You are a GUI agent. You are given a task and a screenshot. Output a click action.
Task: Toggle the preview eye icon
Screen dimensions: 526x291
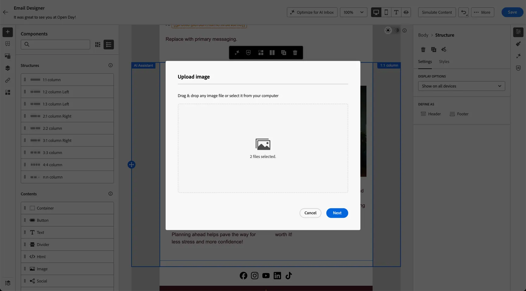click(406, 12)
